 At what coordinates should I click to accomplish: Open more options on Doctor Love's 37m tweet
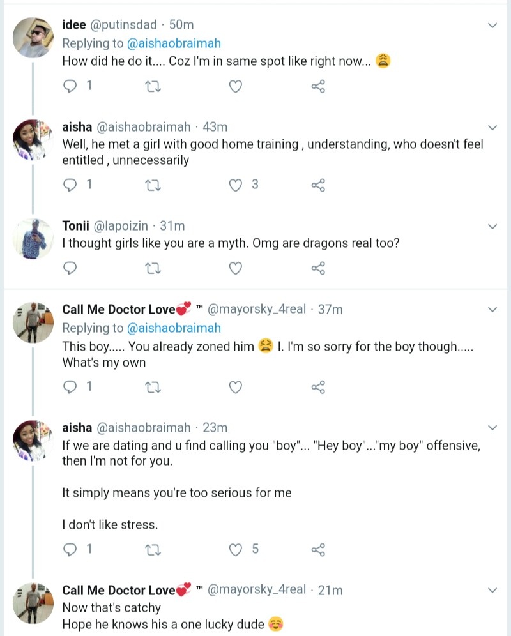(492, 309)
